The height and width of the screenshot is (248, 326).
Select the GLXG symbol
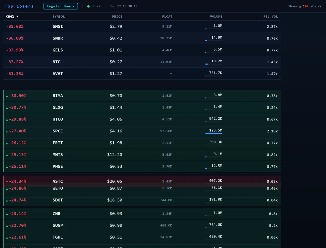pyautogui.click(x=58, y=107)
